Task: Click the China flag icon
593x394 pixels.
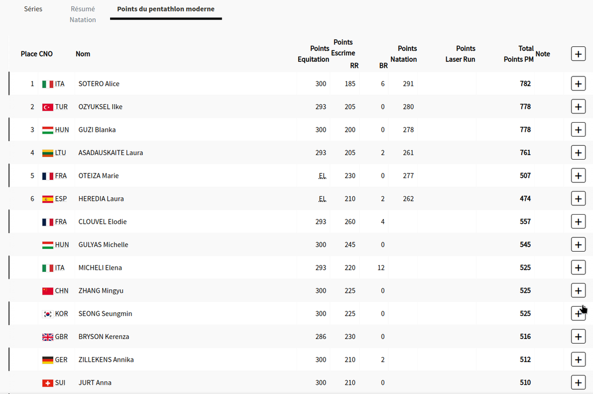Action: [47, 291]
